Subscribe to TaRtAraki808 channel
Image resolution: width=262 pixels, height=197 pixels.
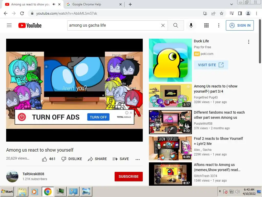click(x=128, y=176)
